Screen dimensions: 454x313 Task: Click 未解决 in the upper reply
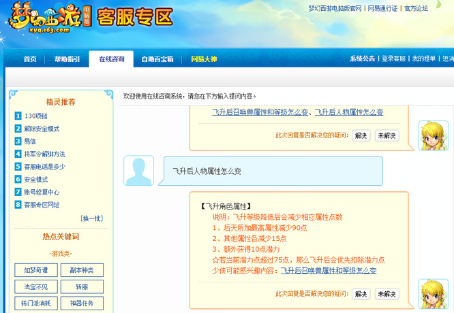(x=387, y=135)
